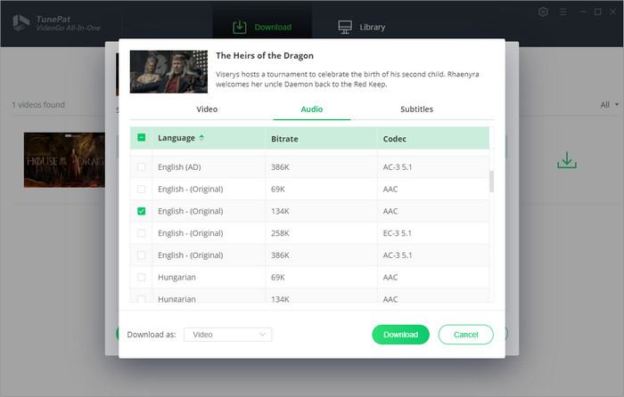This screenshot has height=397, width=624.
Task: Click the Heirs of the Dragon thumbnail
Action: 168,71
